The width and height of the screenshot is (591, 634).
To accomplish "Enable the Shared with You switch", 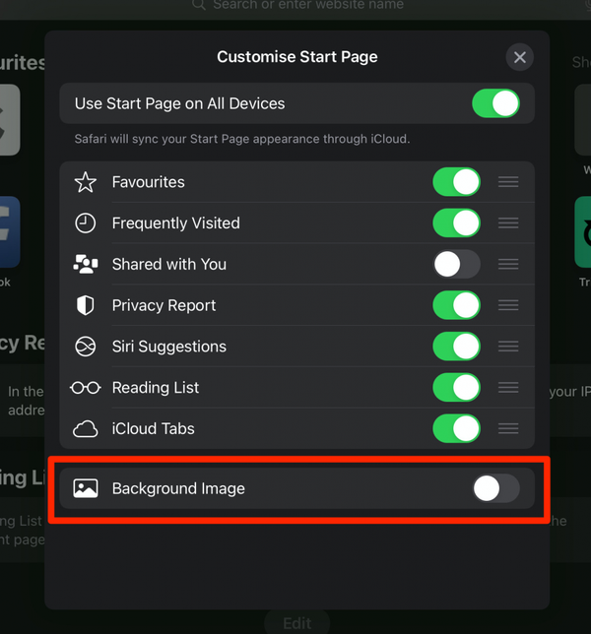I will [456, 264].
